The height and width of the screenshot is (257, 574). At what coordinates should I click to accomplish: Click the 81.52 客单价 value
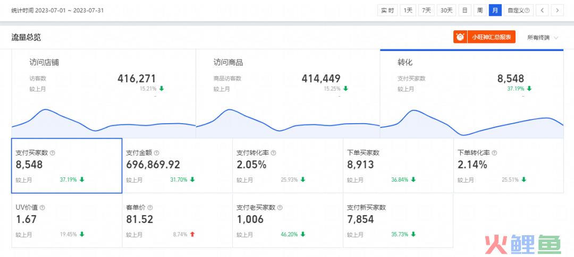pos(139,219)
